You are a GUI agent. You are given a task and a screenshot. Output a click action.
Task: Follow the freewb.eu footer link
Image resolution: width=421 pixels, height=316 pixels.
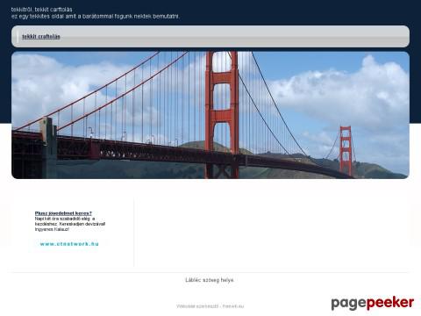pyautogui.click(x=233, y=306)
